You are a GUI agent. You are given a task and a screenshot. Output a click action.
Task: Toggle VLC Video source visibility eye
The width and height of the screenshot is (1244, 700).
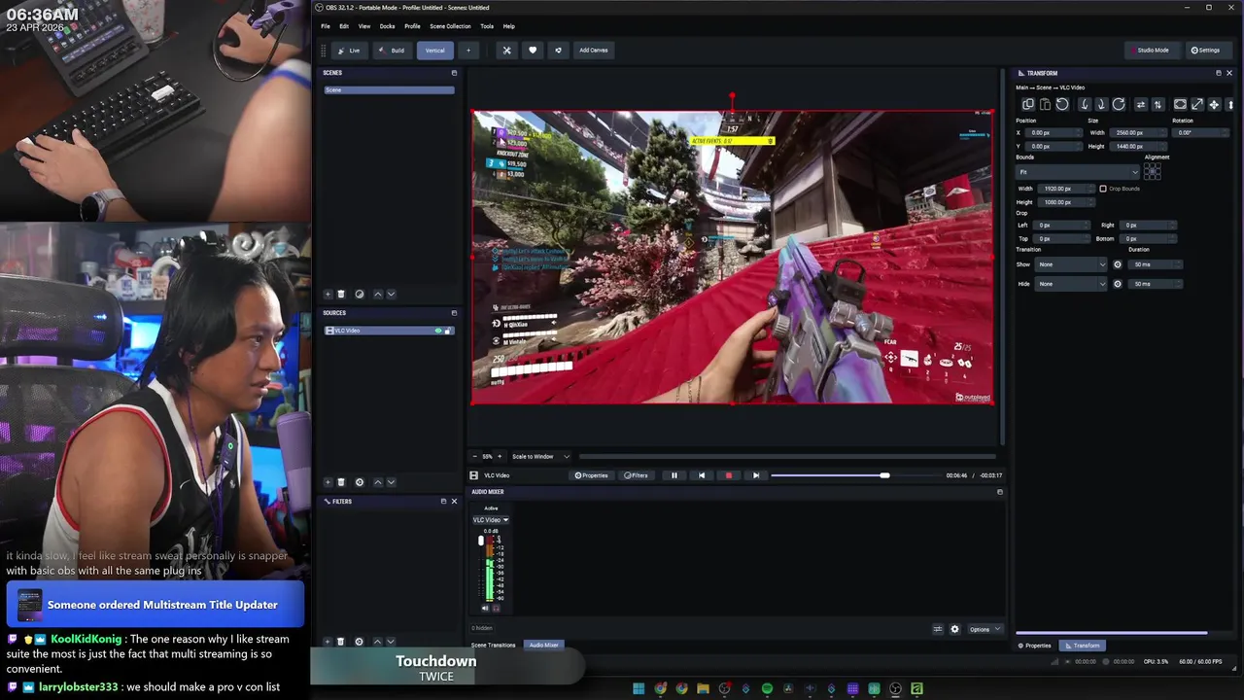click(438, 331)
